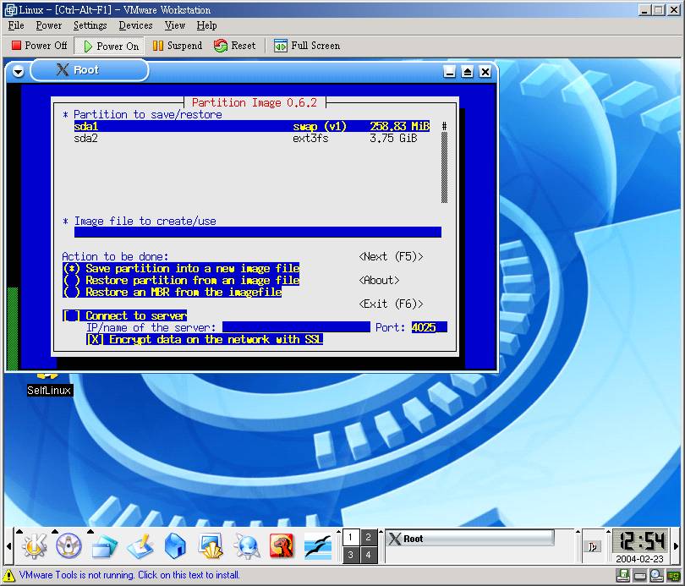Select the sda1 swap partition row

pos(252,126)
